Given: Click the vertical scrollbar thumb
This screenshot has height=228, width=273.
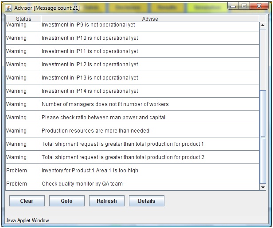Looking at the screenshot, I should [x=263, y=137].
